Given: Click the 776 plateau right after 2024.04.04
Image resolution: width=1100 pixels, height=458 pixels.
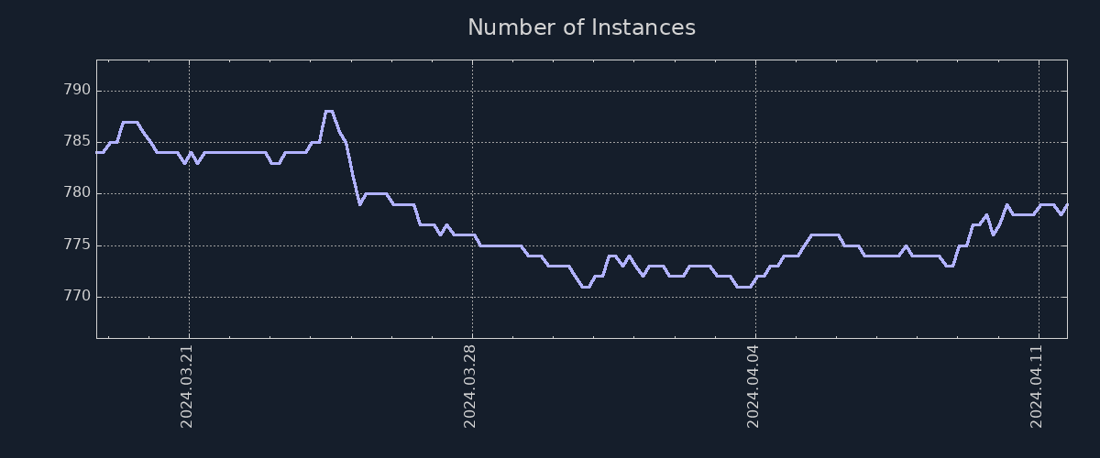Looking at the screenshot, I should point(824,235).
